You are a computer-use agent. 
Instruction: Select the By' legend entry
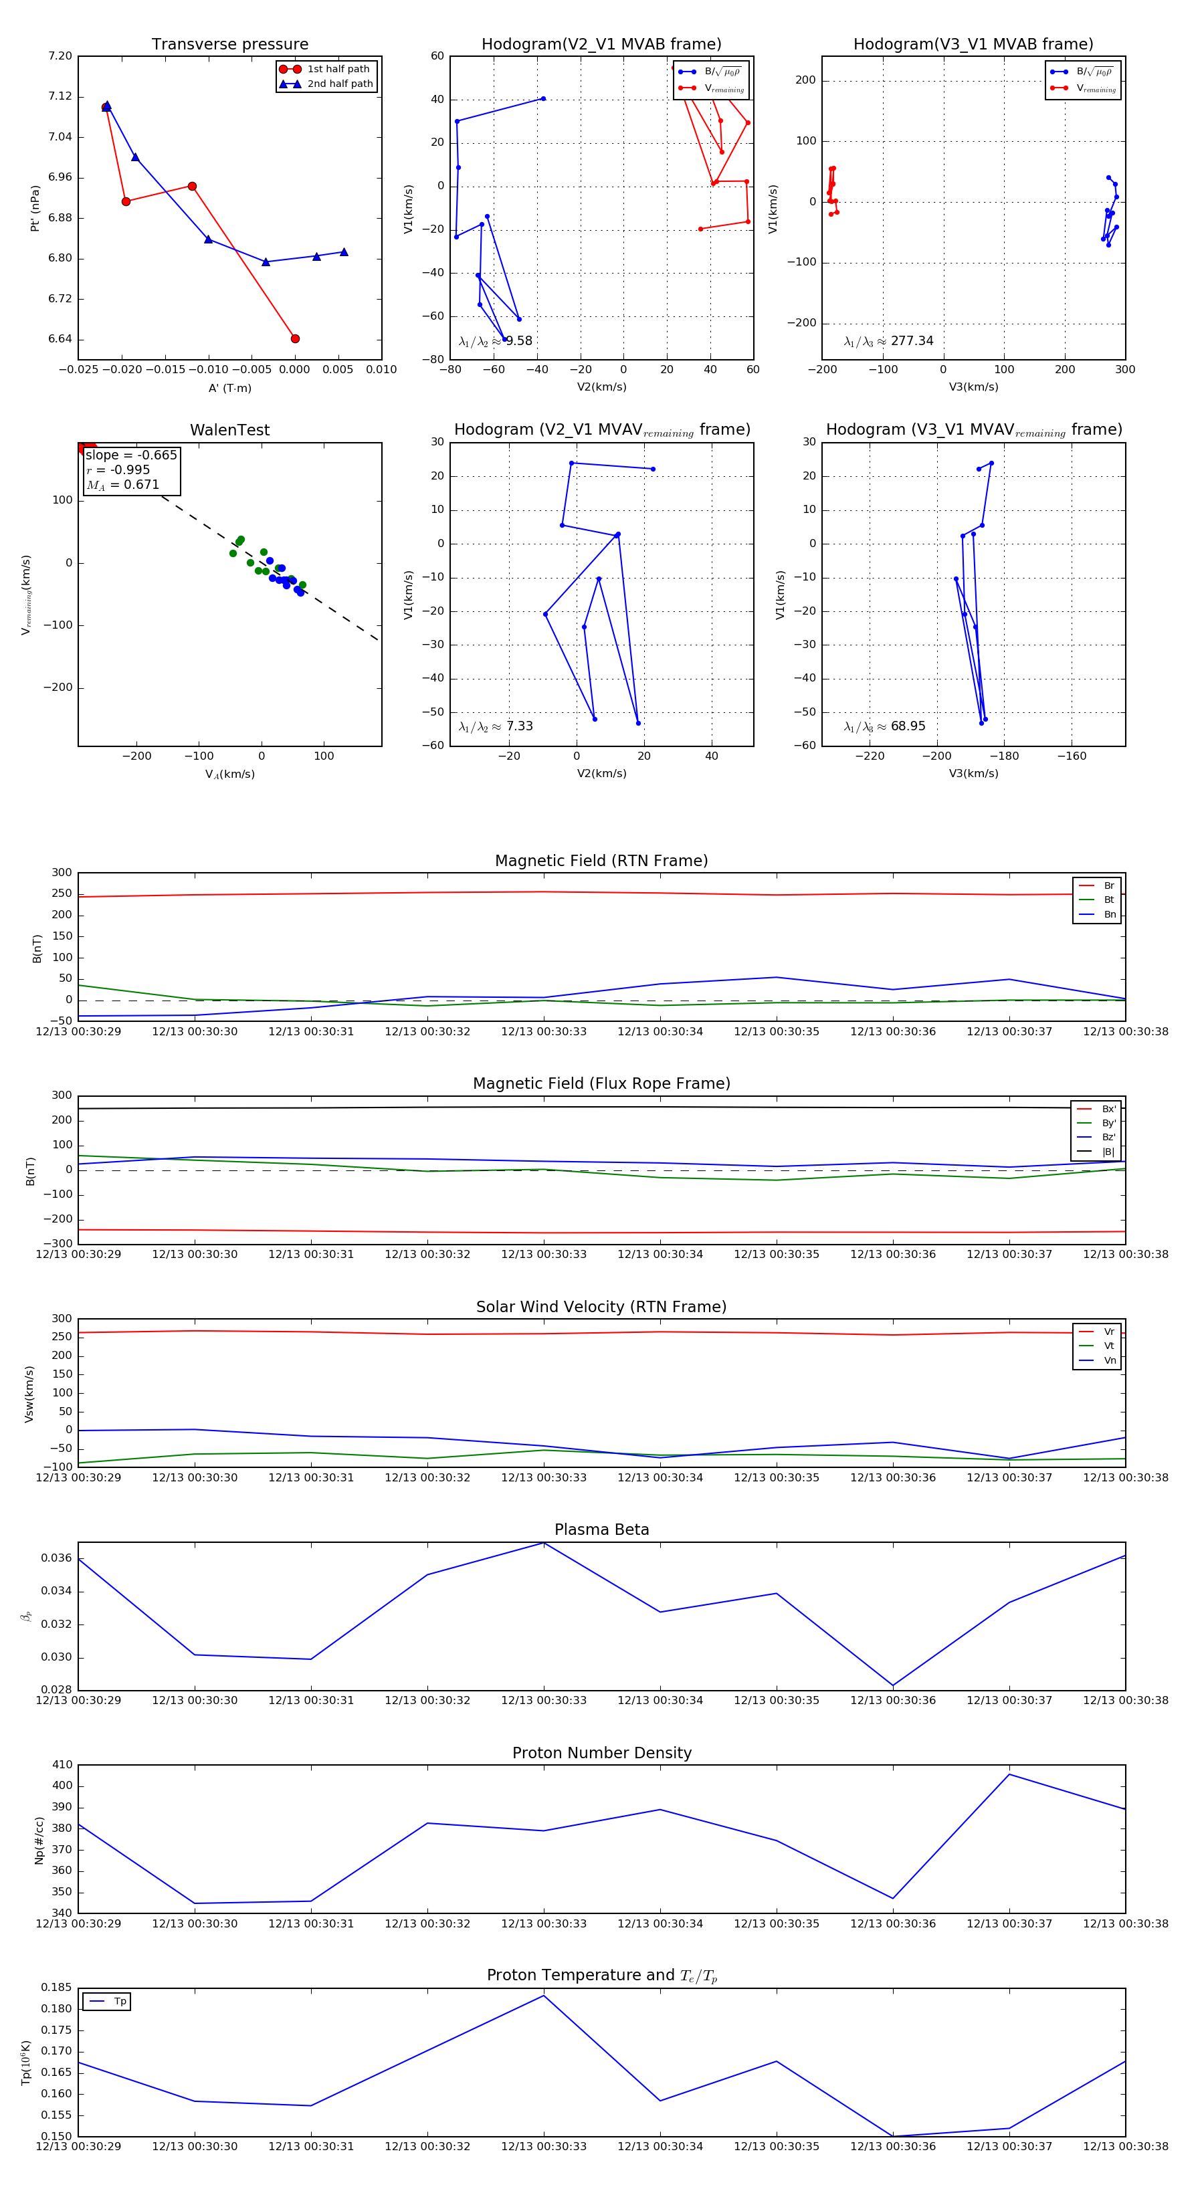(x=1096, y=1123)
